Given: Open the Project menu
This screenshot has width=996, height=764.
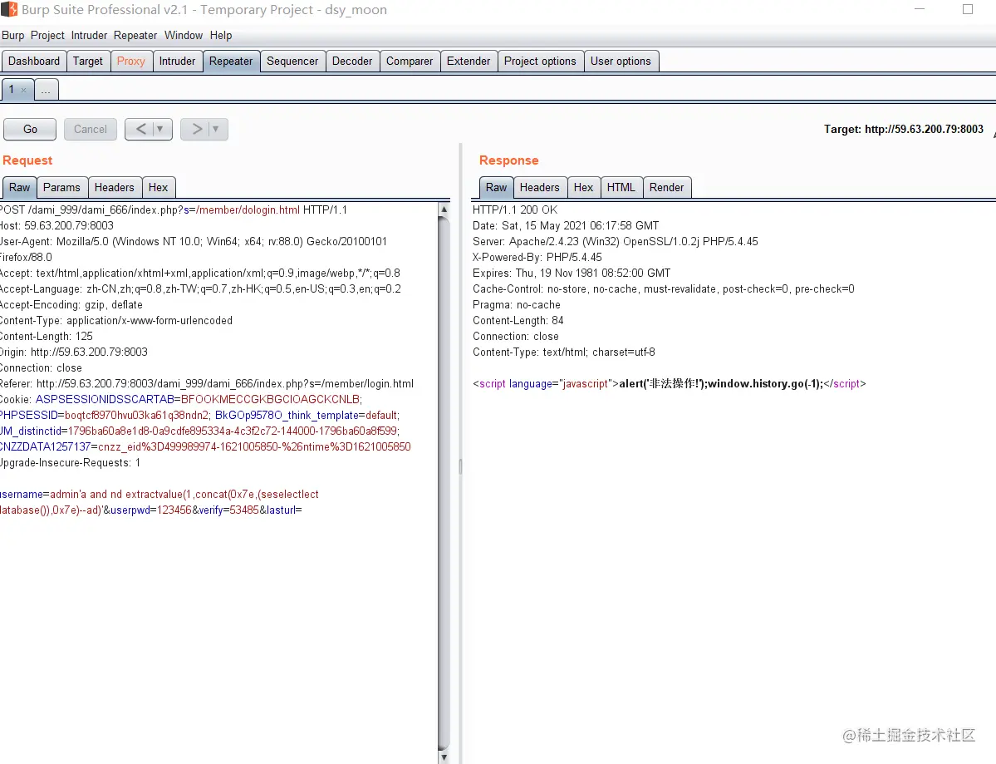Looking at the screenshot, I should (x=47, y=36).
